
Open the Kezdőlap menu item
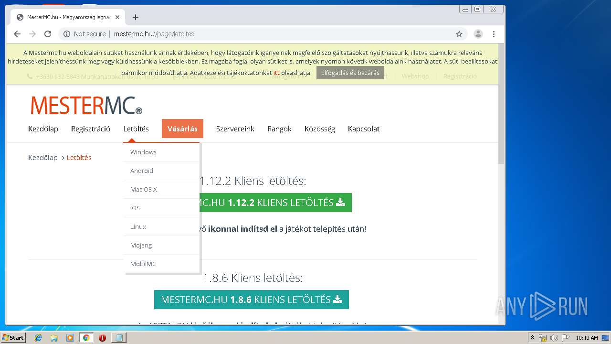tap(43, 129)
